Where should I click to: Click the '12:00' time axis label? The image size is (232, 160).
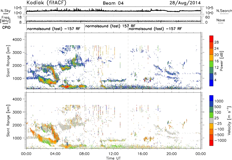tap(113, 154)
